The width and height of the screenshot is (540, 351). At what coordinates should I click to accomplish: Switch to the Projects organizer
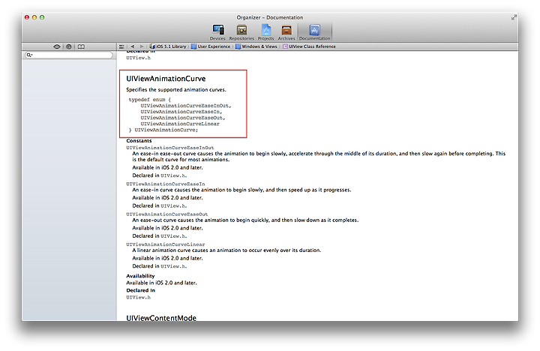(x=265, y=32)
